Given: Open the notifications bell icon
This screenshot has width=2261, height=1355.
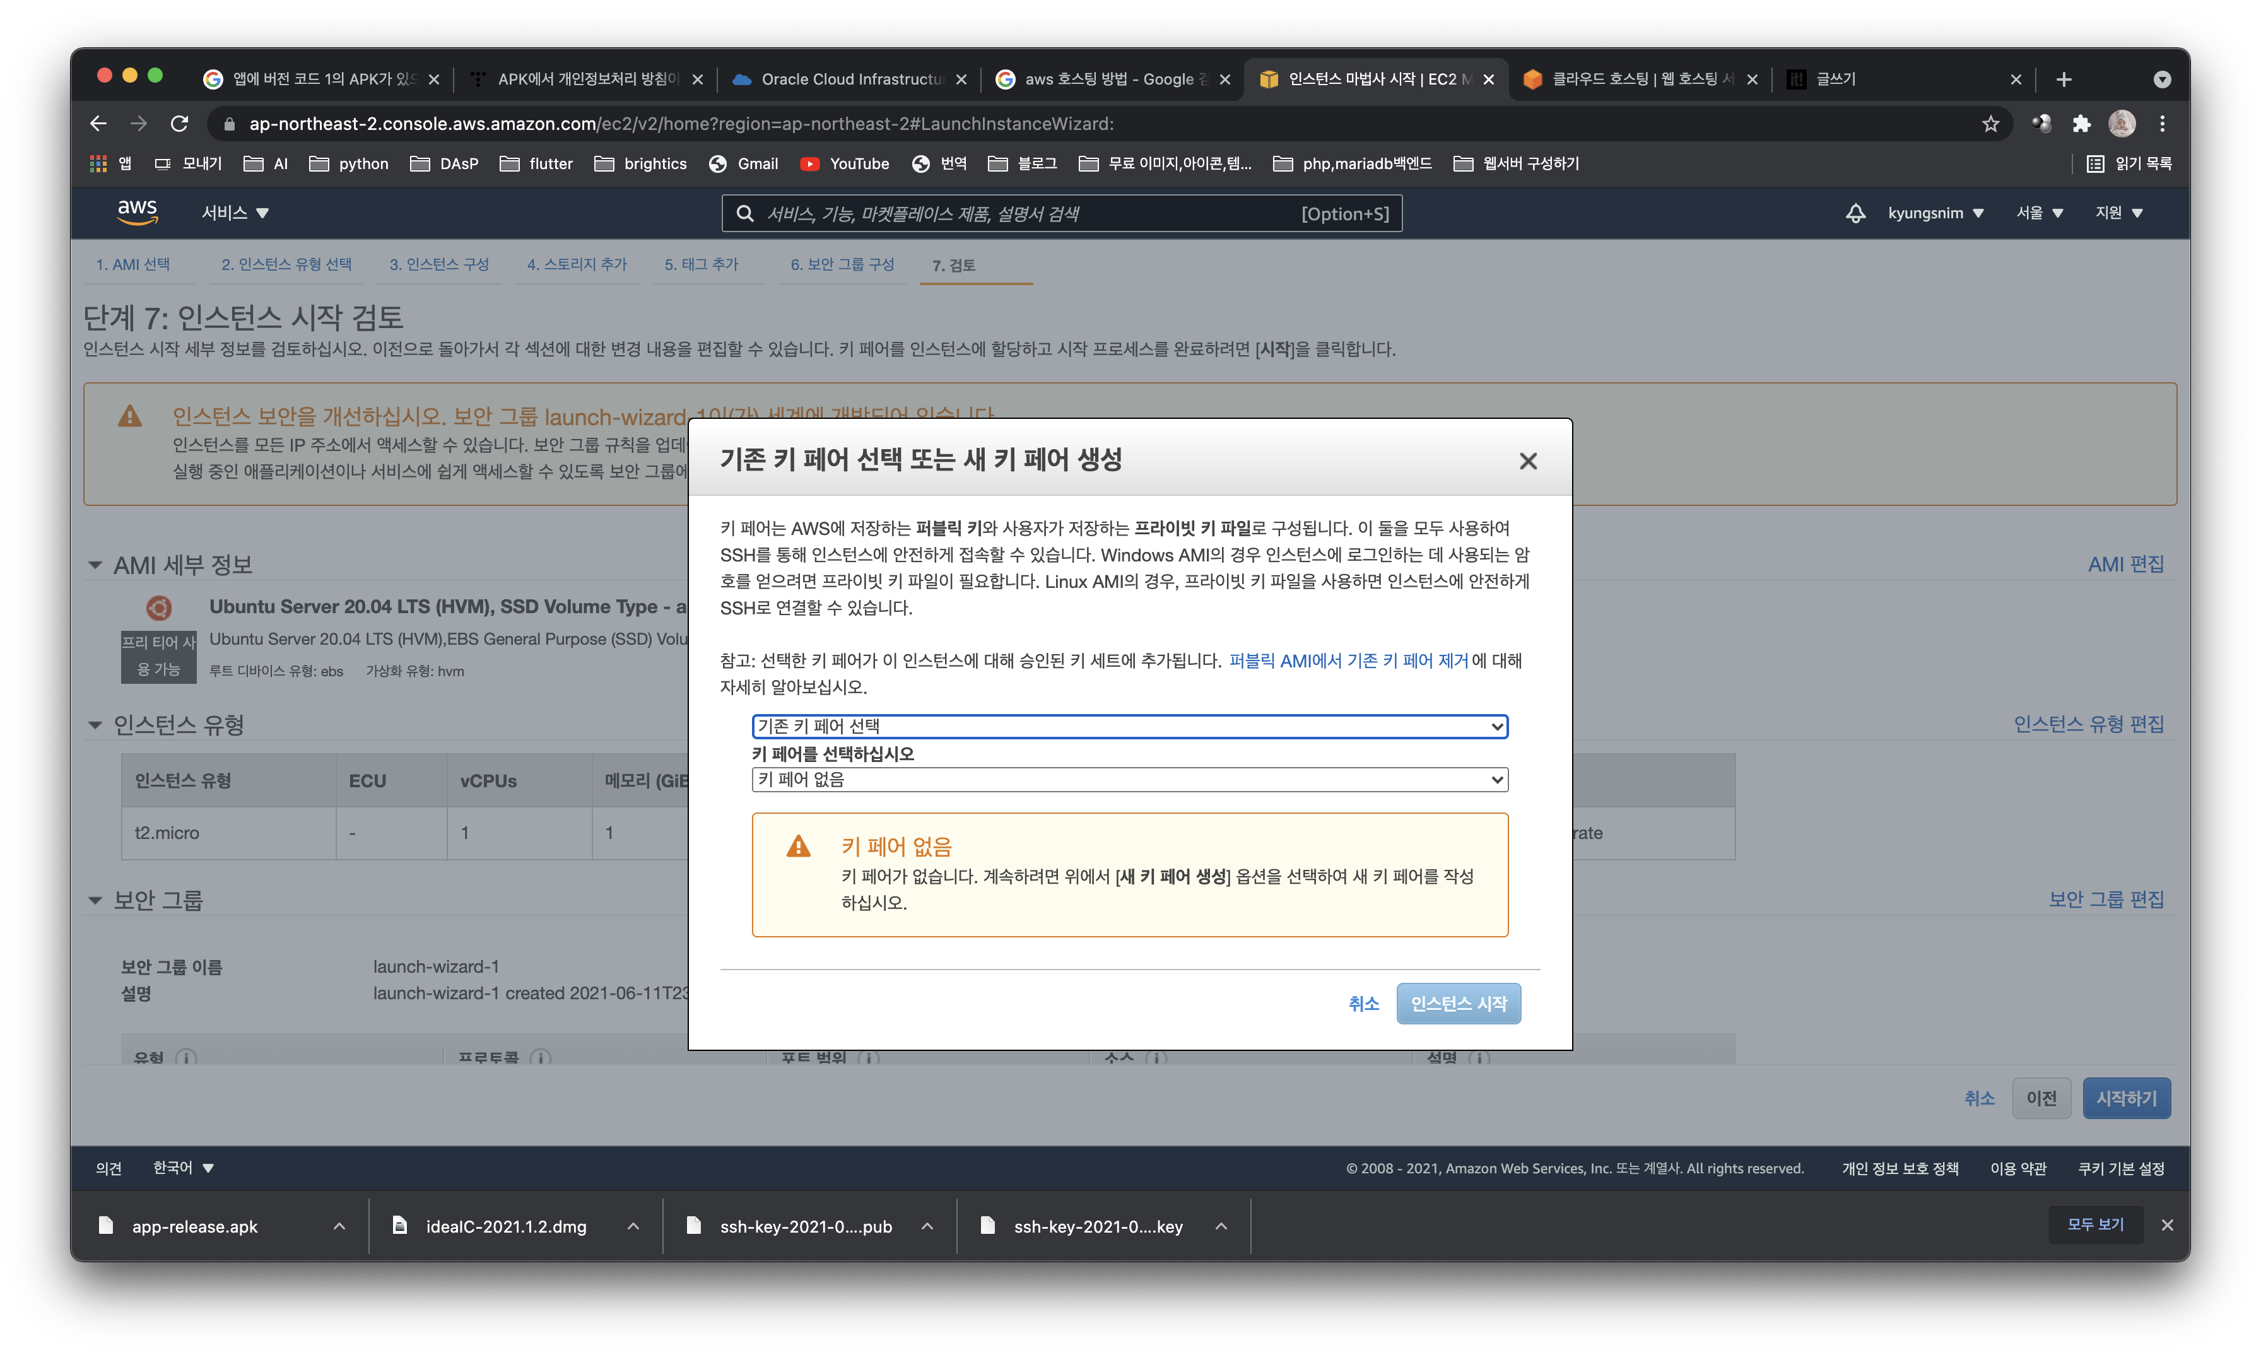Looking at the screenshot, I should point(1855,213).
